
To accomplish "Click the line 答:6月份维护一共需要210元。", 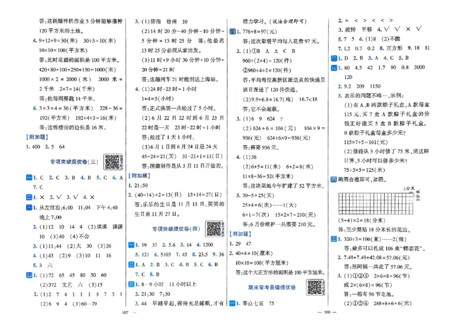I will click(279, 225).
